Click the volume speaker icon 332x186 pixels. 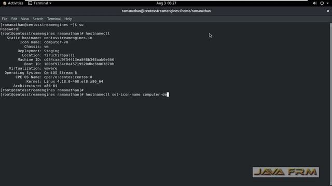(315, 4)
